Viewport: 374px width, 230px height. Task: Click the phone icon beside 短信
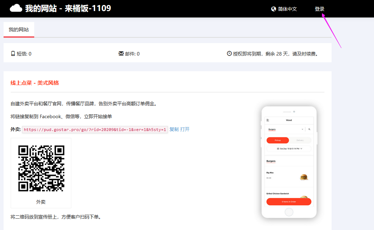tap(13, 53)
